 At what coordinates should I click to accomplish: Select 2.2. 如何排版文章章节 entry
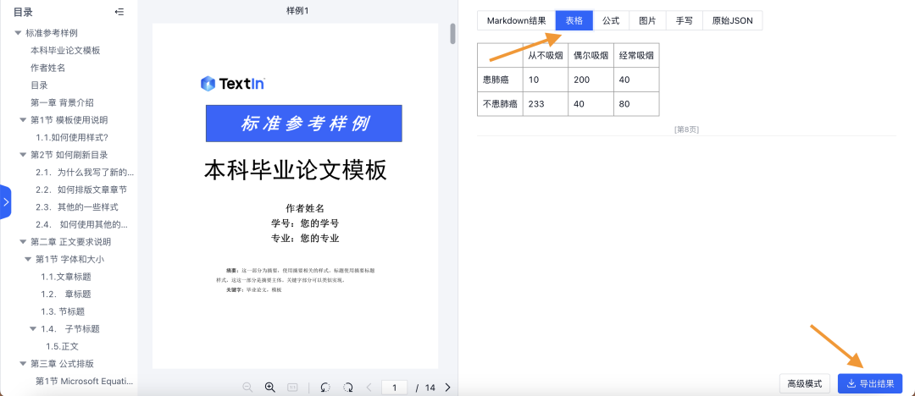pos(81,190)
